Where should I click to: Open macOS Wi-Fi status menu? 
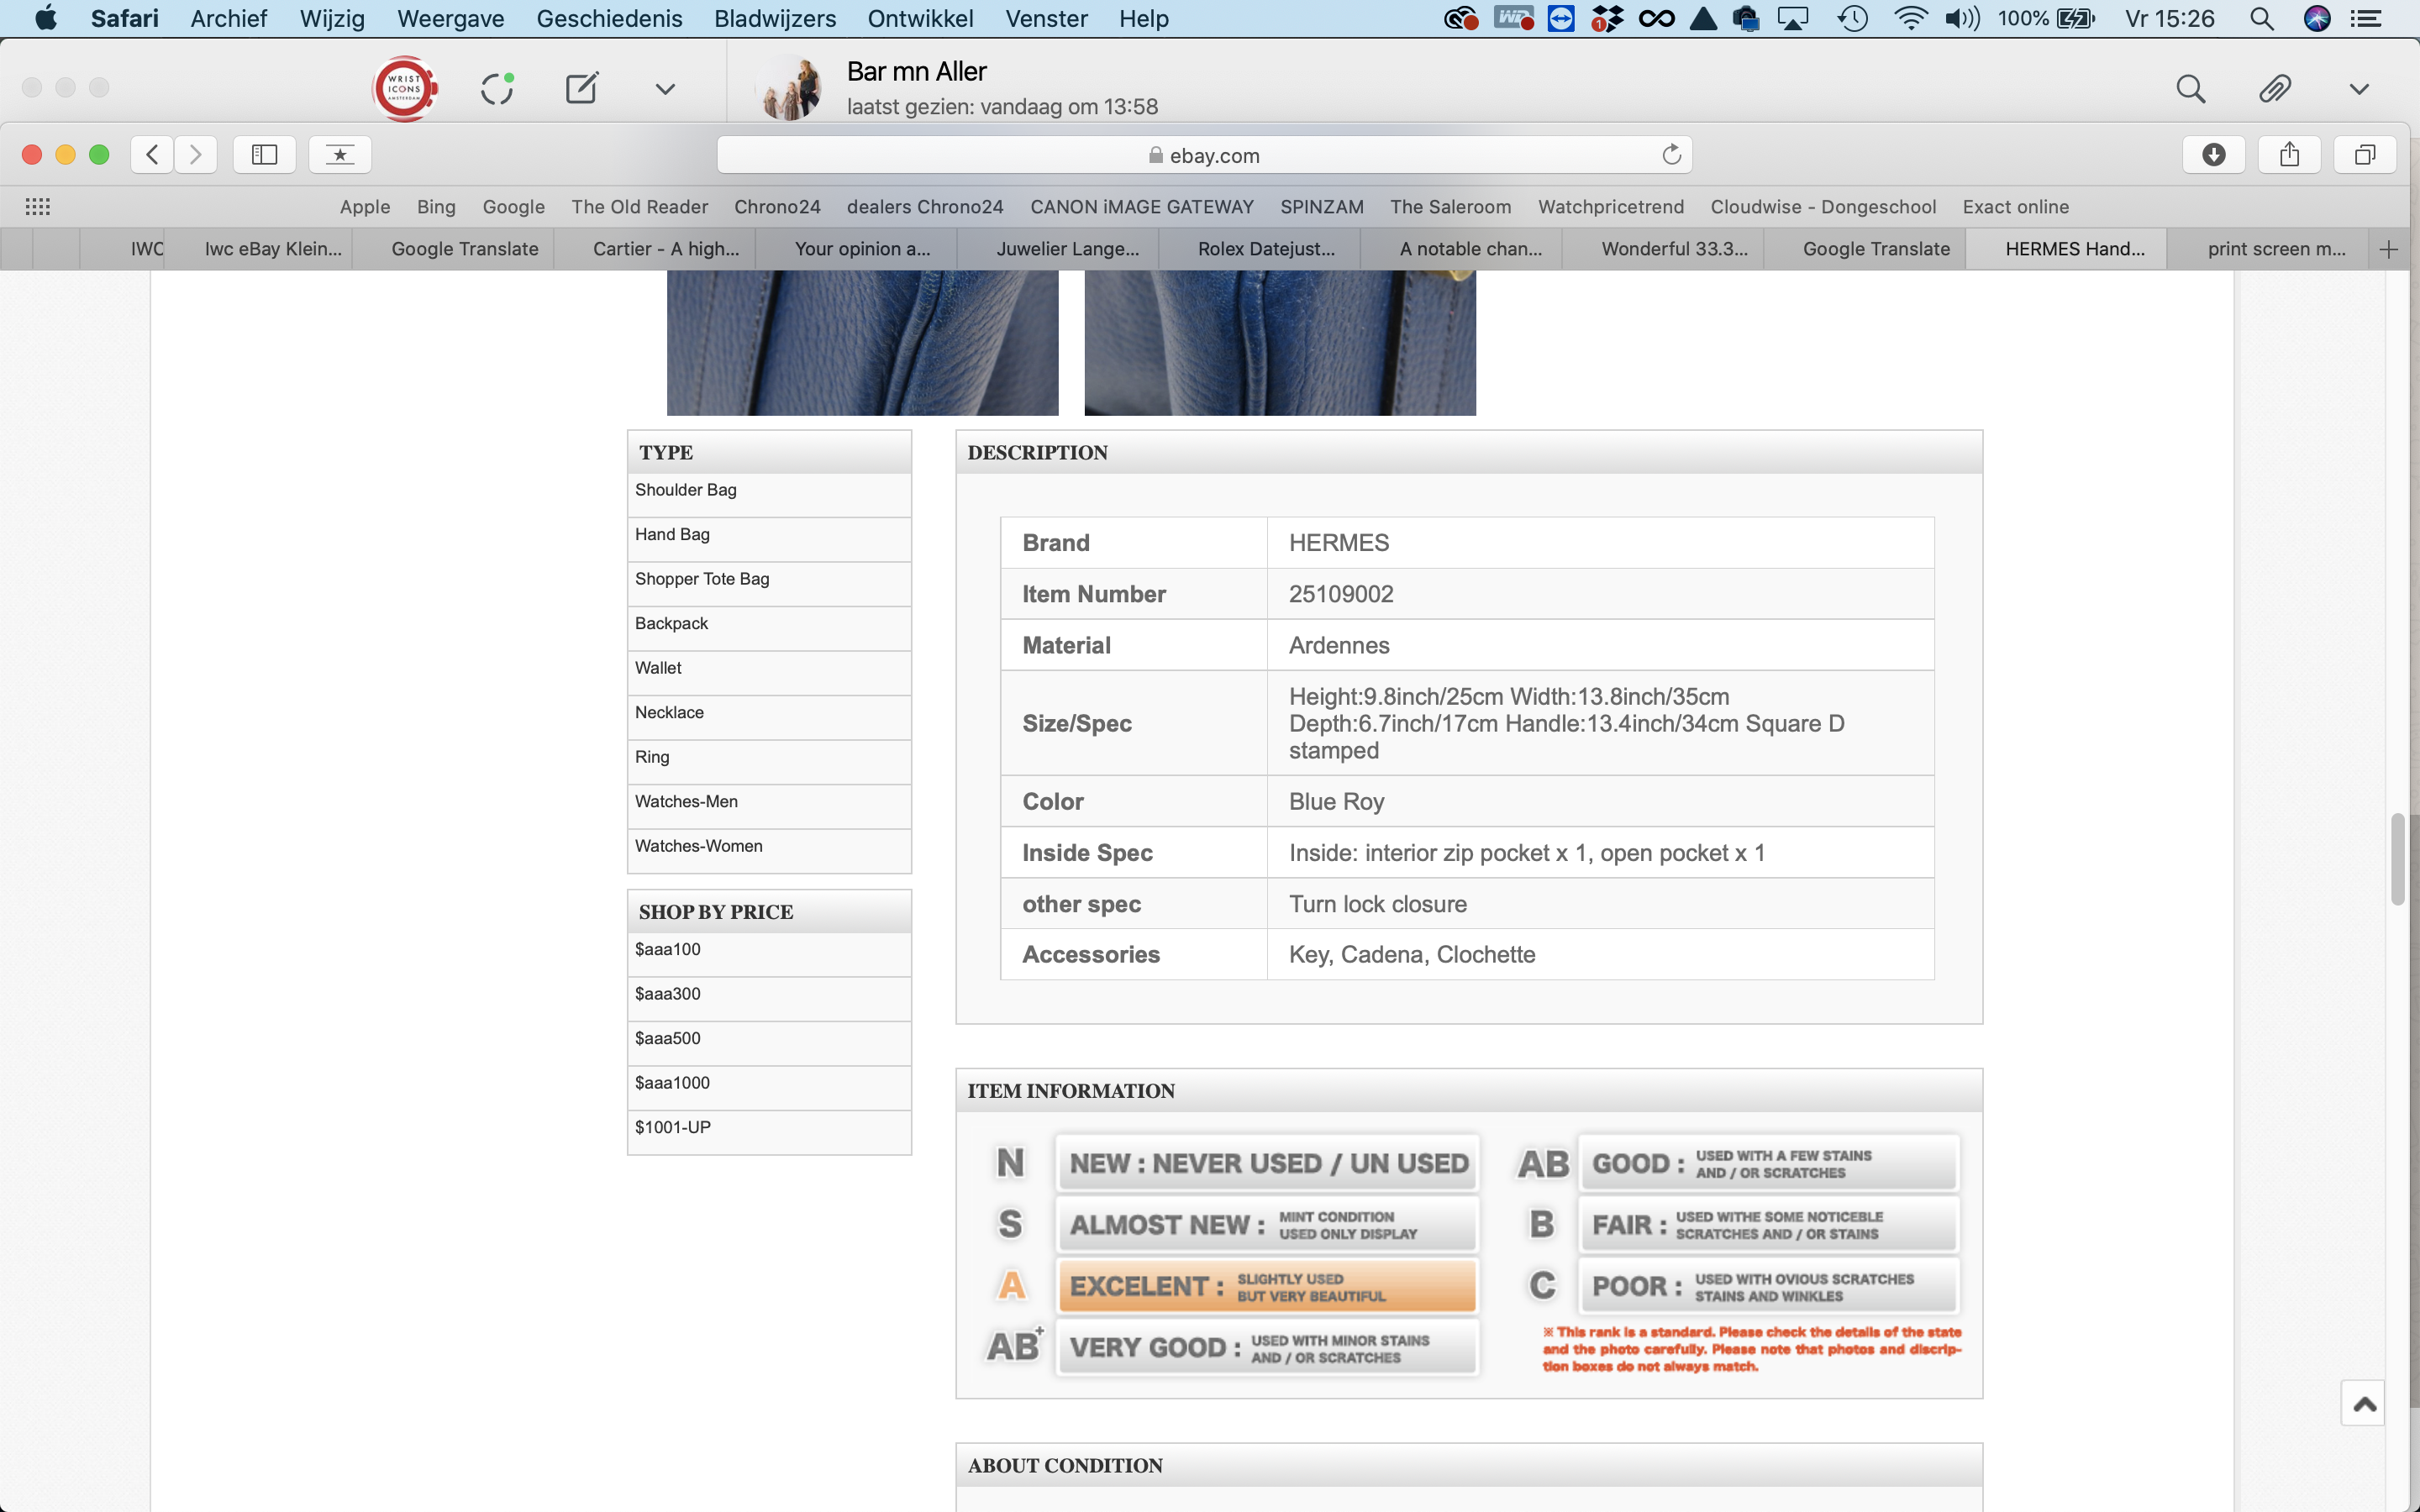(x=1910, y=18)
